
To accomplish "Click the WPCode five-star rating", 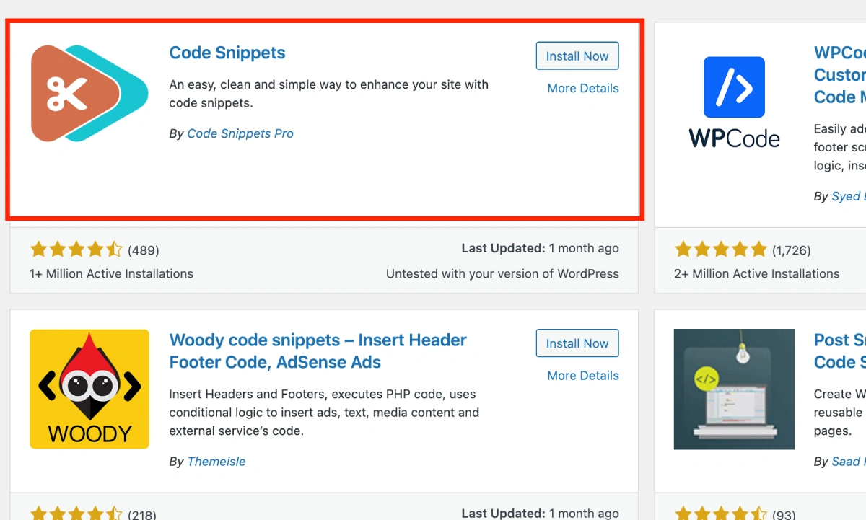I will click(x=721, y=250).
